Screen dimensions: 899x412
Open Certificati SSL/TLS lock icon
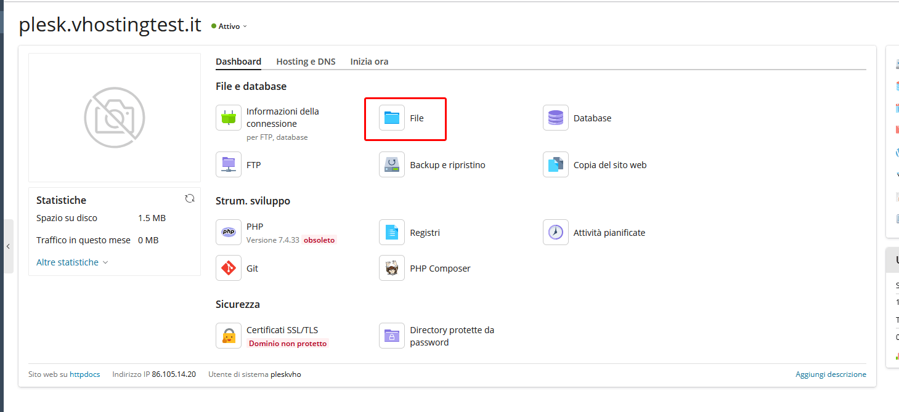click(229, 336)
